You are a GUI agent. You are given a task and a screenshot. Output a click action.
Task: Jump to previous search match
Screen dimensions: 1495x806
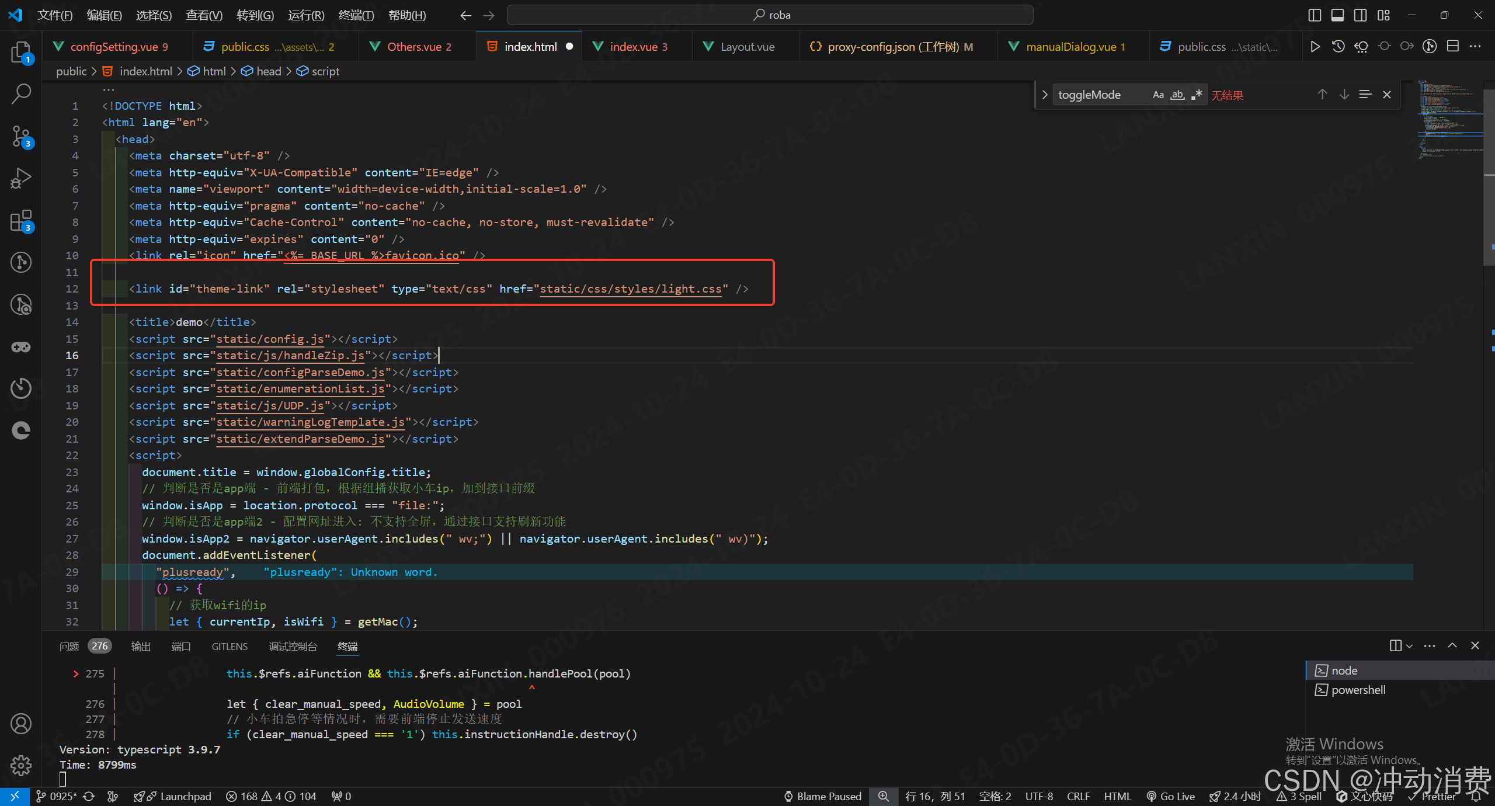pyautogui.click(x=1322, y=95)
